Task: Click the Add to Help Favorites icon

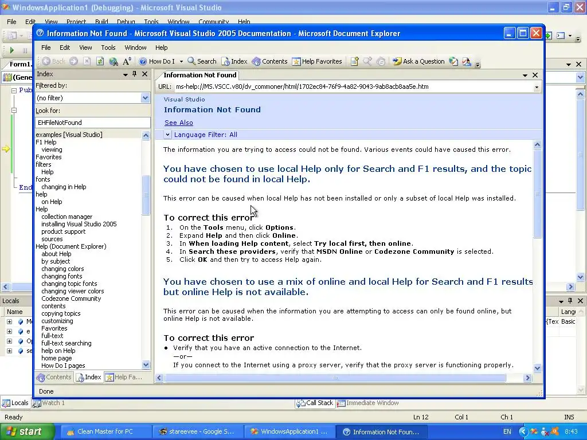Action: pos(354,61)
